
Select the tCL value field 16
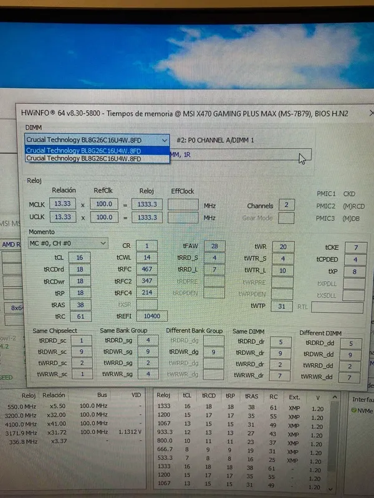click(x=80, y=258)
